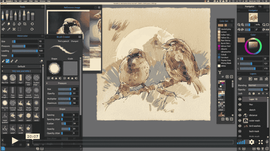Click the video Play button

tap(15, 140)
